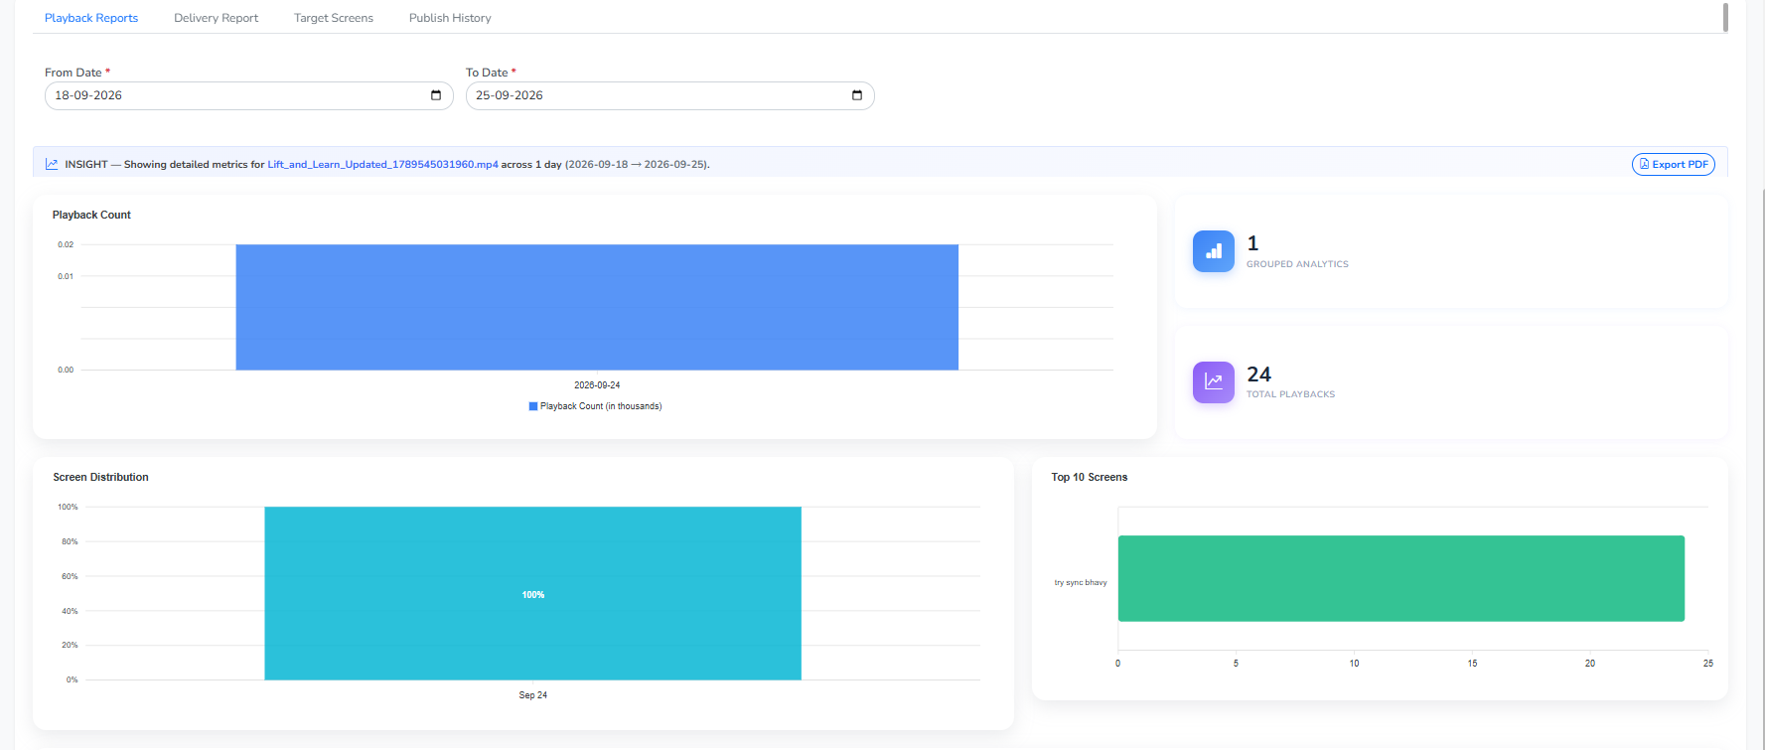Click the Insight line-chart icon
The width and height of the screenshot is (1765, 750).
pyautogui.click(x=52, y=164)
